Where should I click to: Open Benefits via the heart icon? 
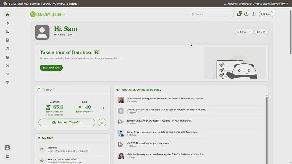point(7,83)
